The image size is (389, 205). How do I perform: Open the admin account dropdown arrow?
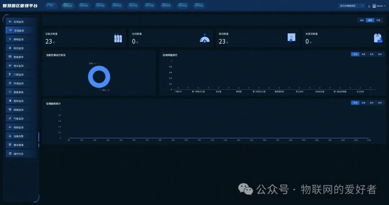[x=384, y=6]
